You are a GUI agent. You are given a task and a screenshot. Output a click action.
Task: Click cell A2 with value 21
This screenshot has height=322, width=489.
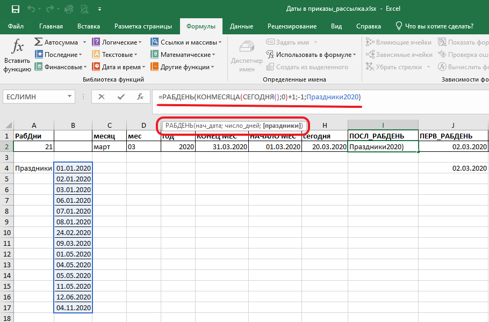[34, 147]
